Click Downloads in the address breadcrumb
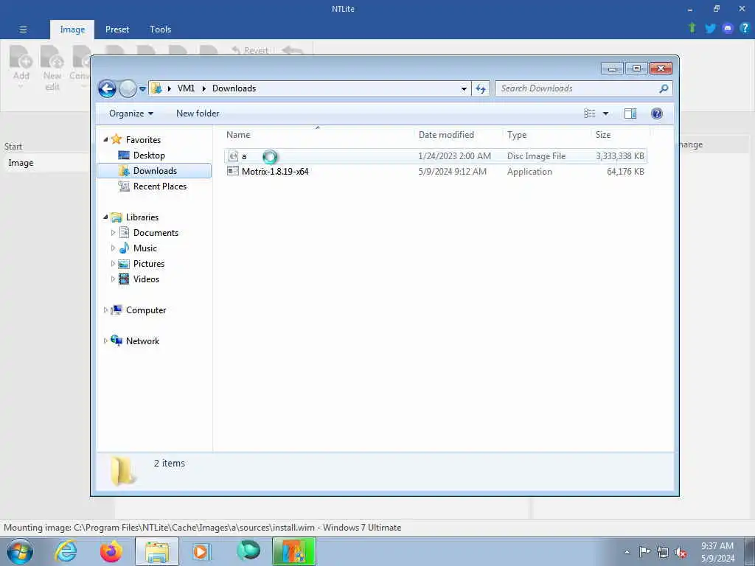This screenshot has height=566, width=755. pos(234,88)
